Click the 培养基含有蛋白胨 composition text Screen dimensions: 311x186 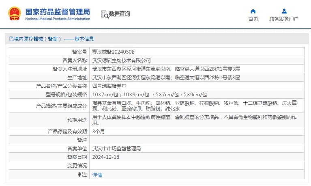coord(194,106)
